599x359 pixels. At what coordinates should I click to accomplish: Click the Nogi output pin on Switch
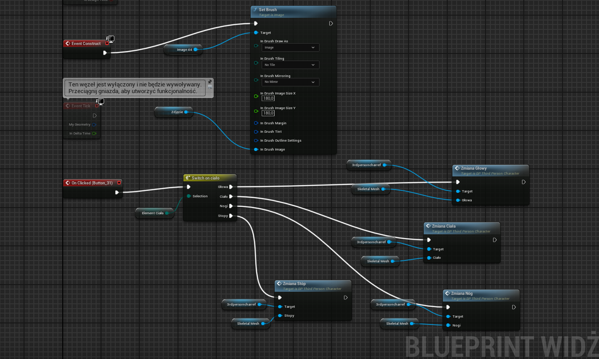tap(231, 206)
